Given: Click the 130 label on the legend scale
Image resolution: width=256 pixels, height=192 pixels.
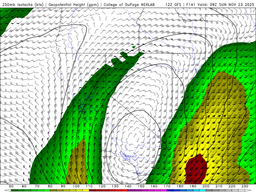Looking at the screenshot, I should pyautogui.click(x=115, y=186).
